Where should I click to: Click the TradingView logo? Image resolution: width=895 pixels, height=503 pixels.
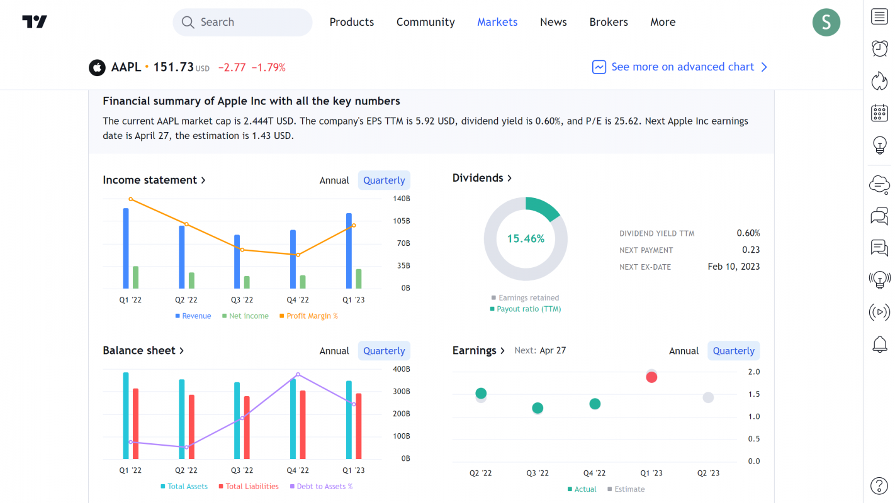pyautogui.click(x=35, y=22)
